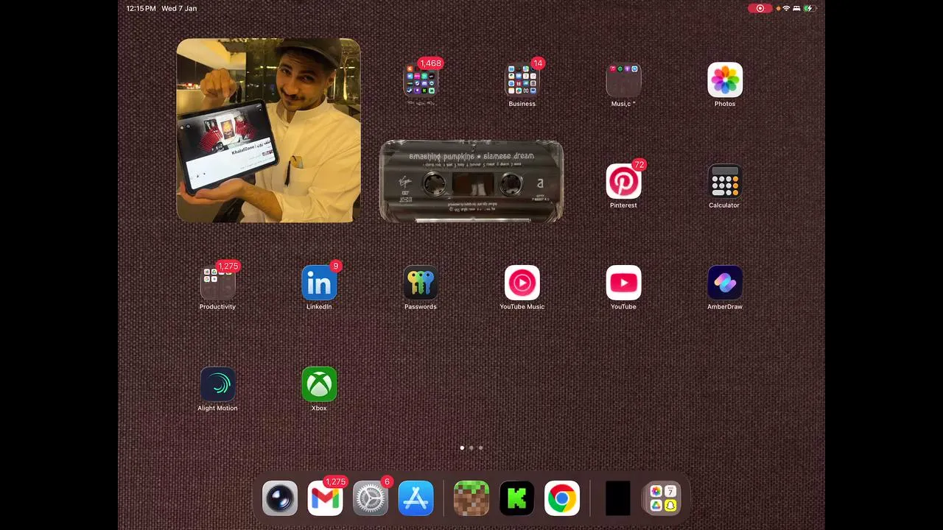Tap the bed Sleep Focus status icon
The height and width of the screenshot is (530, 943).
tap(796, 8)
